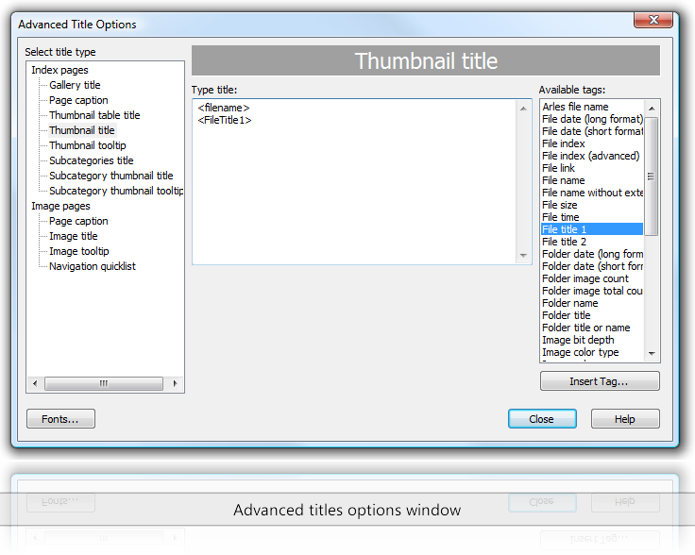695x555 pixels.
Task: Select Image title under Image pages
Action: tap(73, 236)
